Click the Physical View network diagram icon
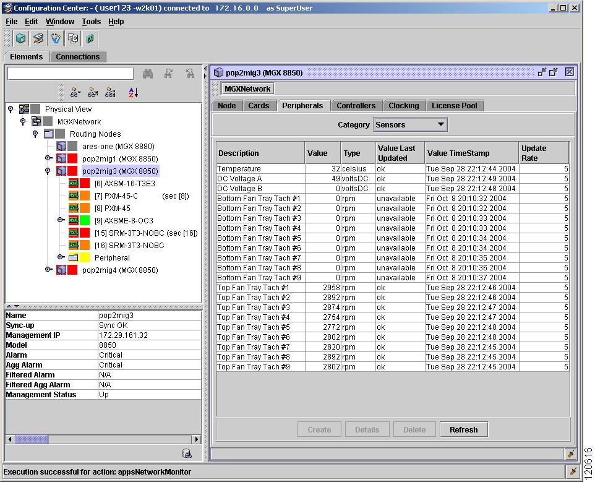This screenshot has height=482, width=595. pyautogui.click(x=24, y=110)
